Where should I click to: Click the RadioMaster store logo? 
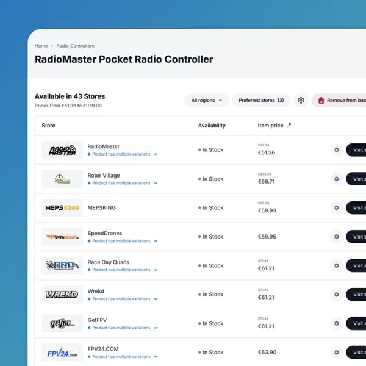pyautogui.click(x=62, y=150)
